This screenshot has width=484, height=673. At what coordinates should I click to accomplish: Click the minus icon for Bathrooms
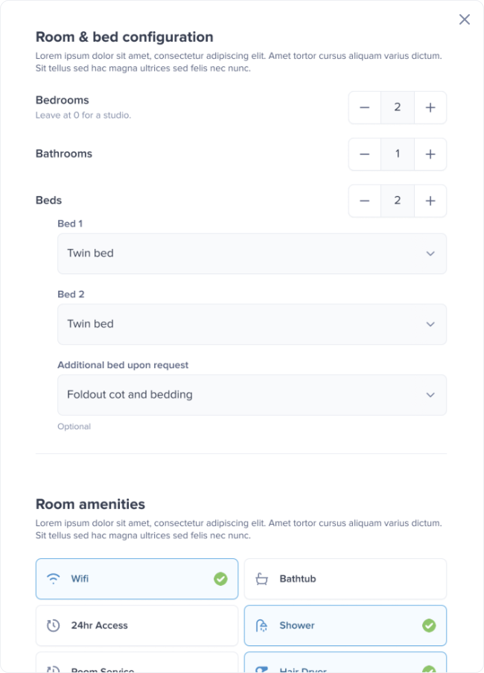pos(364,154)
